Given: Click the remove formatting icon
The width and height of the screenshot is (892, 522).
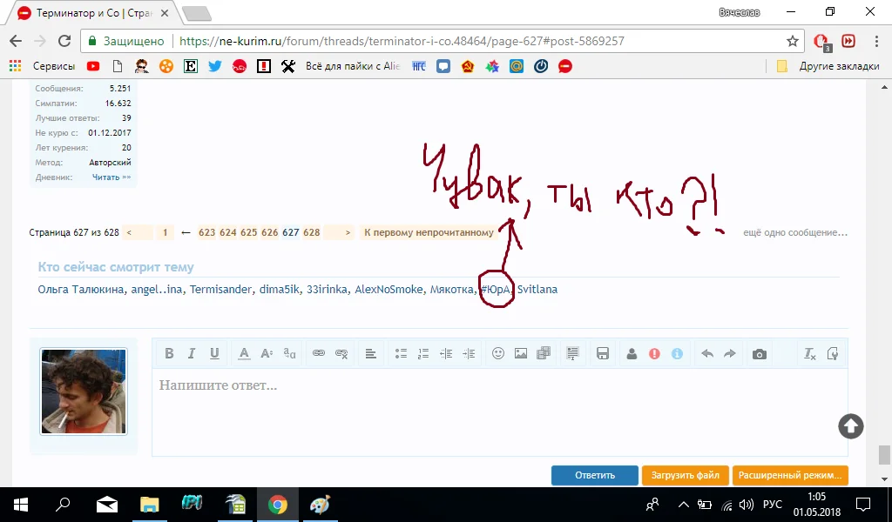Looking at the screenshot, I should [808, 353].
